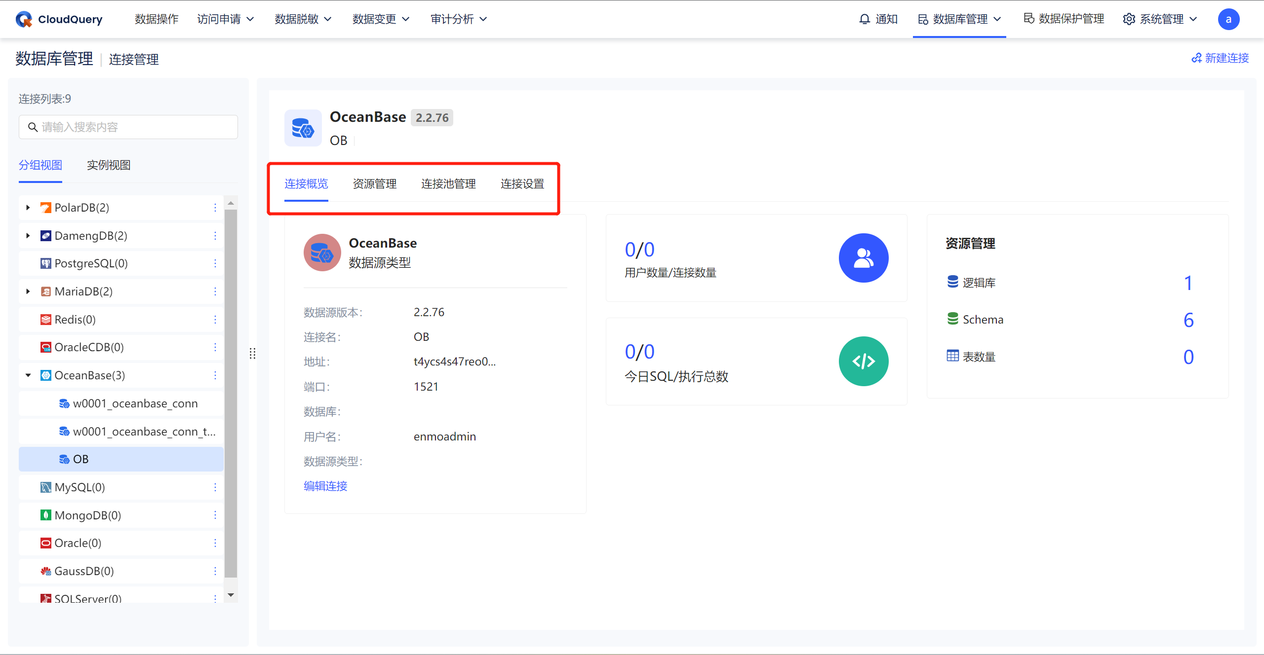Open the notification bell icon
This screenshot has height=655, width=1264.
pos(864,19)
